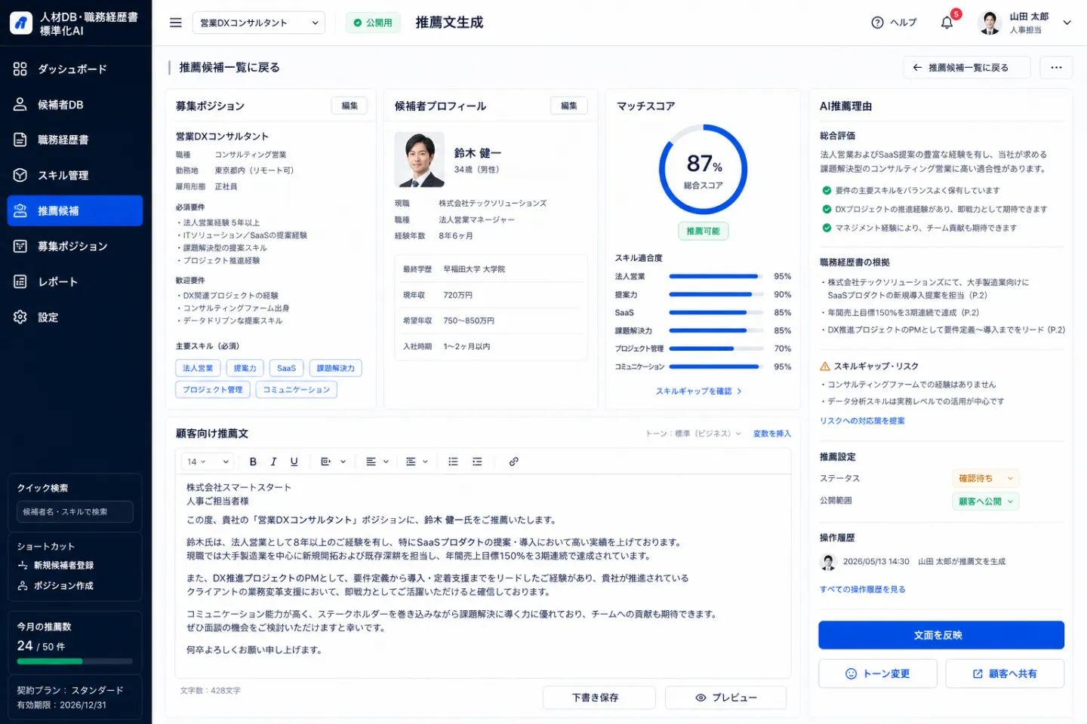Open スキル管理 in sidebar
Viewport: 1087px width, 724px height.
(x=75, y=175)
